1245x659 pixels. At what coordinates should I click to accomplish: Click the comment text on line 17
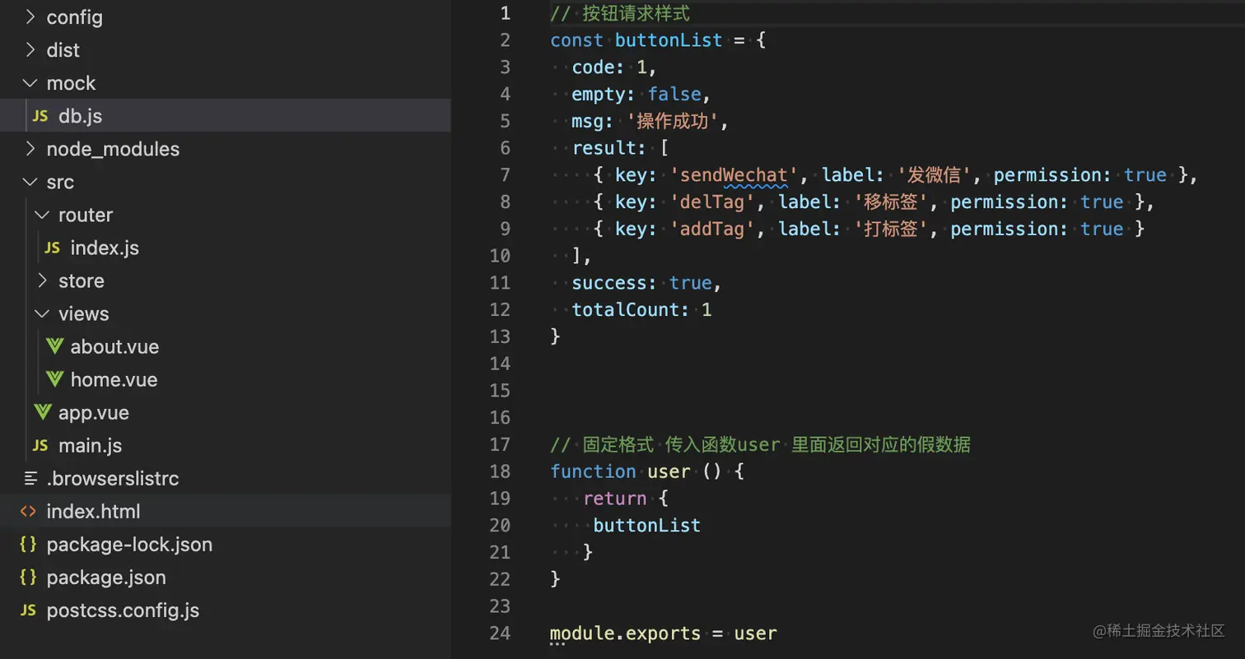click(x=760, y=445)
